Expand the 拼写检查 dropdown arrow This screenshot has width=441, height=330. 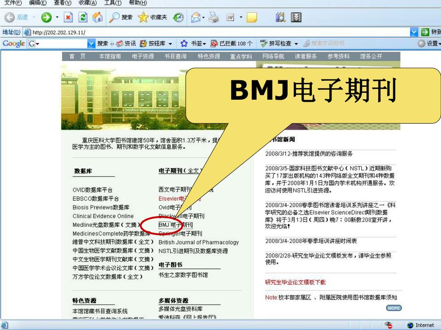click(296, 44)
